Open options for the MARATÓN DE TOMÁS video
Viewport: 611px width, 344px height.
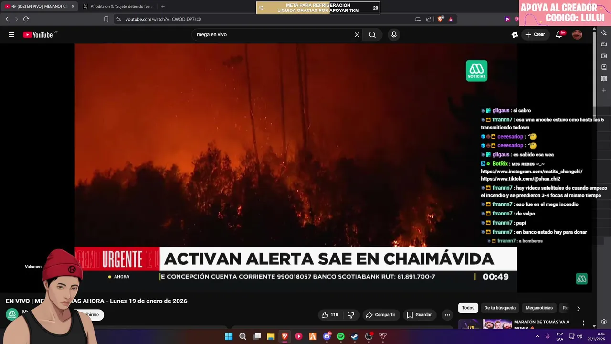tap(583, 323)
